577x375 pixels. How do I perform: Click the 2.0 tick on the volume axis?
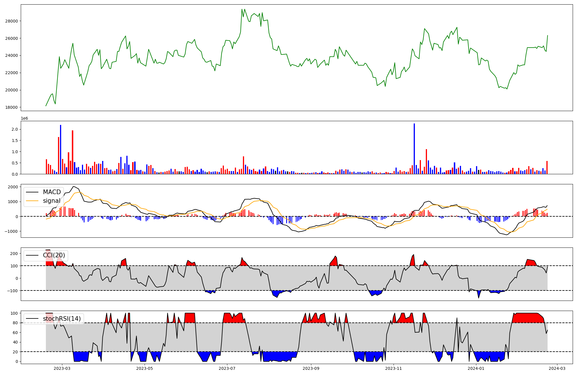[x=15, y=130]
